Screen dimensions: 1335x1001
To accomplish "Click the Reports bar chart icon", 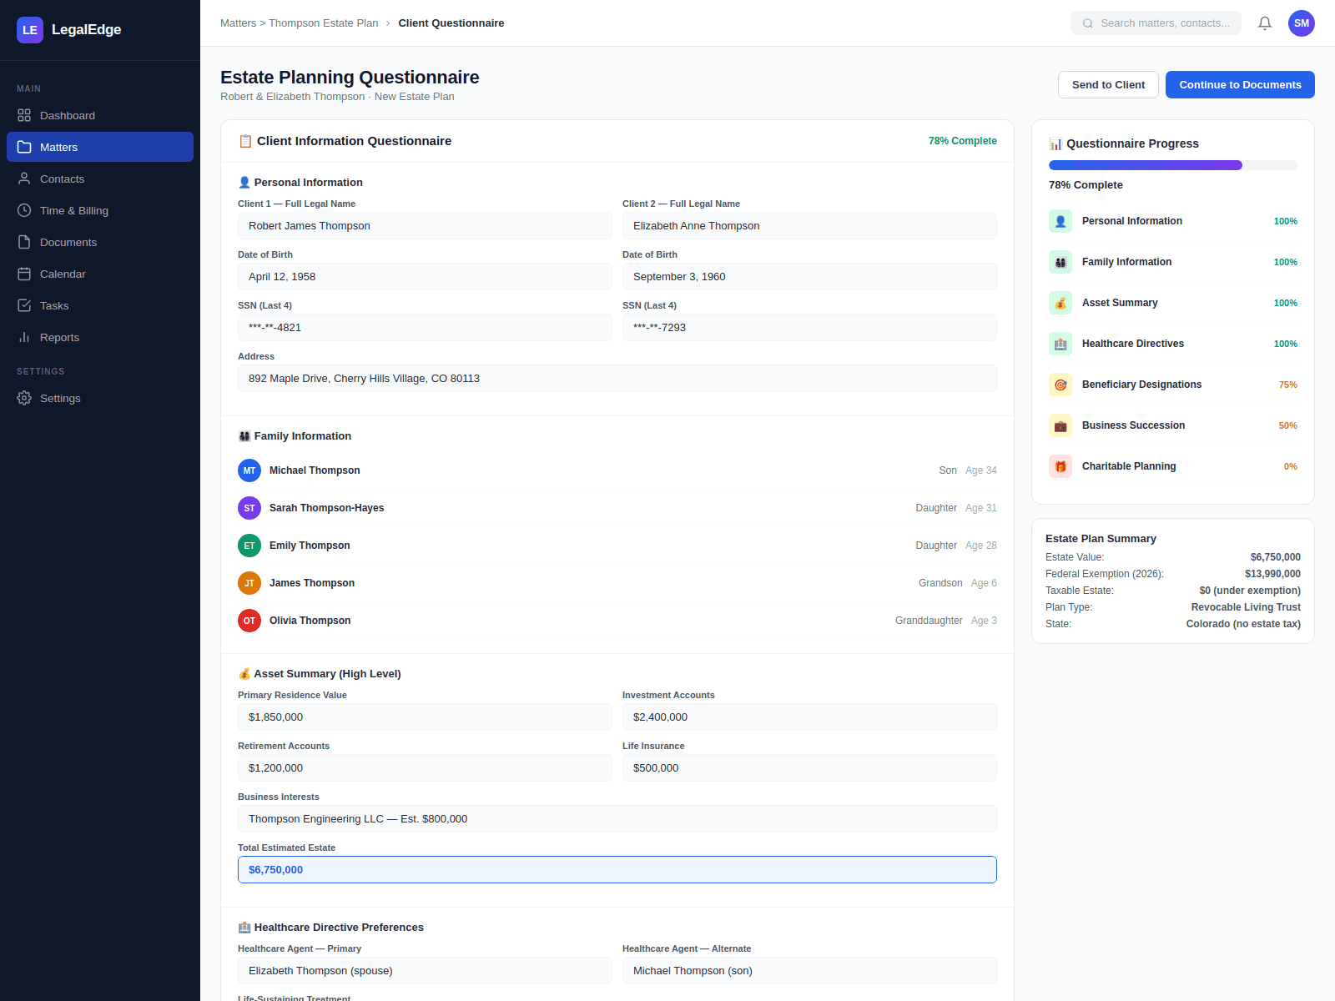I will 24,337.
